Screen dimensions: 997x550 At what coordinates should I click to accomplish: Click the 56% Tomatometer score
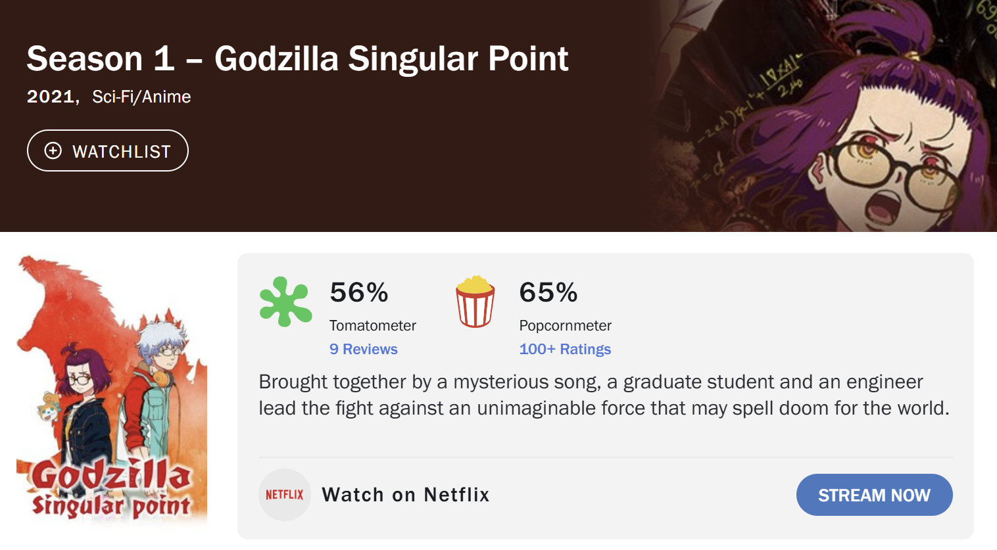[359, 292]
